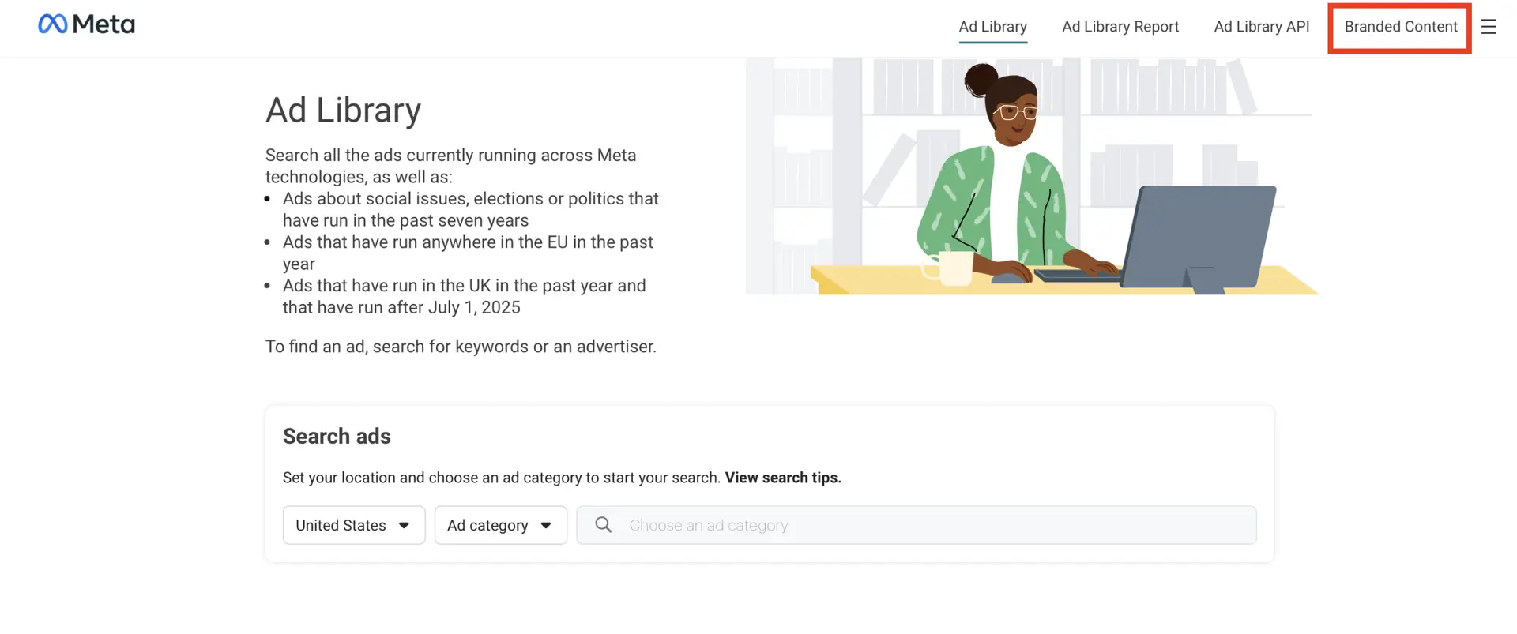The width and height of the screenshot is (1517, 634).
Task: Open the hamburger menu icon
Action: tap(1489, 27)
